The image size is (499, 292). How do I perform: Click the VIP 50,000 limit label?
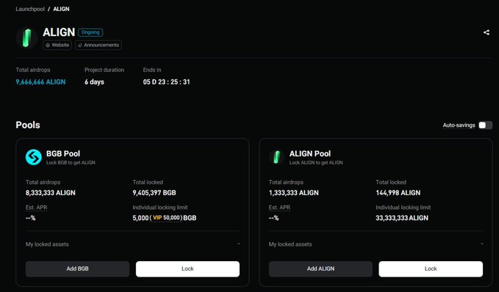166,218
